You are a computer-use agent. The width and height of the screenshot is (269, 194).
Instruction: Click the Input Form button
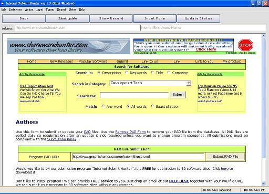pos(154,18)
